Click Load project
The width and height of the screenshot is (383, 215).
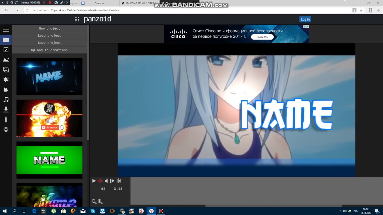(x=49, y=36)
